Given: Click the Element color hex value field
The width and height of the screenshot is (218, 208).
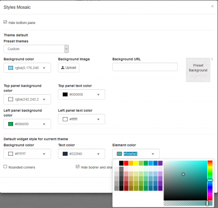Looking at the screenshot, I should click(x=130, y=154).
